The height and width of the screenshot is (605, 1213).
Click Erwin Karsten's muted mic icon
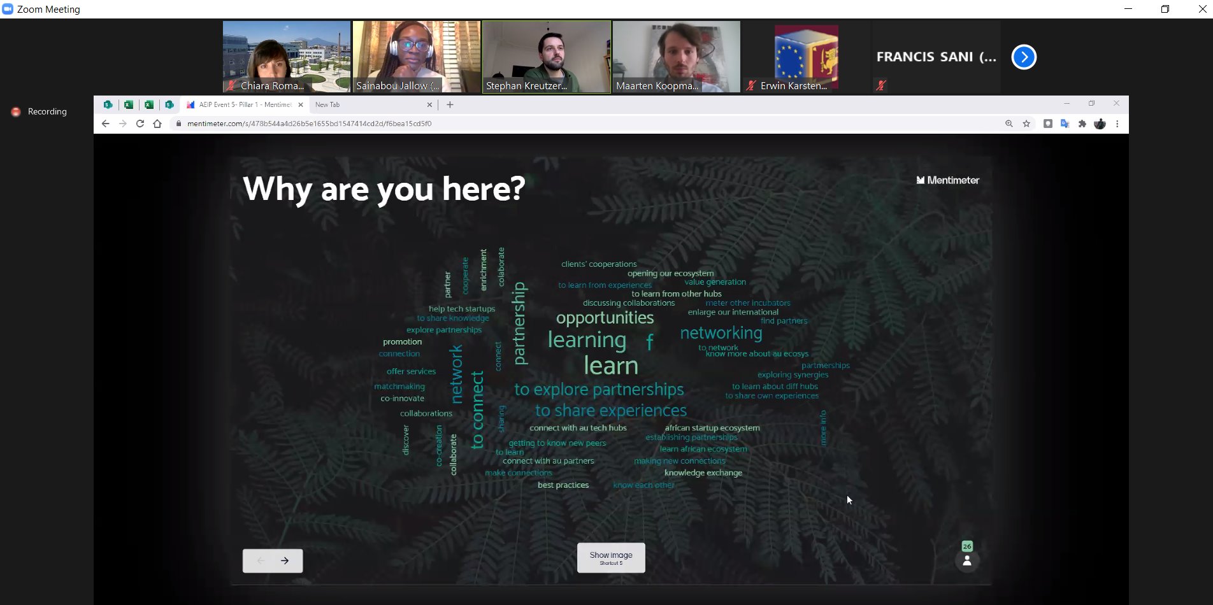tap(752, 85)
